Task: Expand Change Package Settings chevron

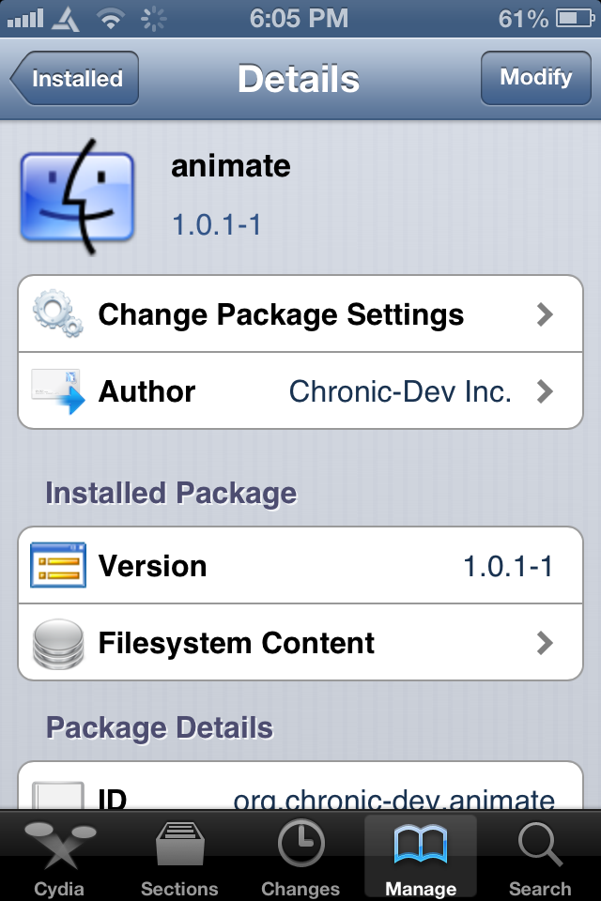Action: (x=545, y=314)
